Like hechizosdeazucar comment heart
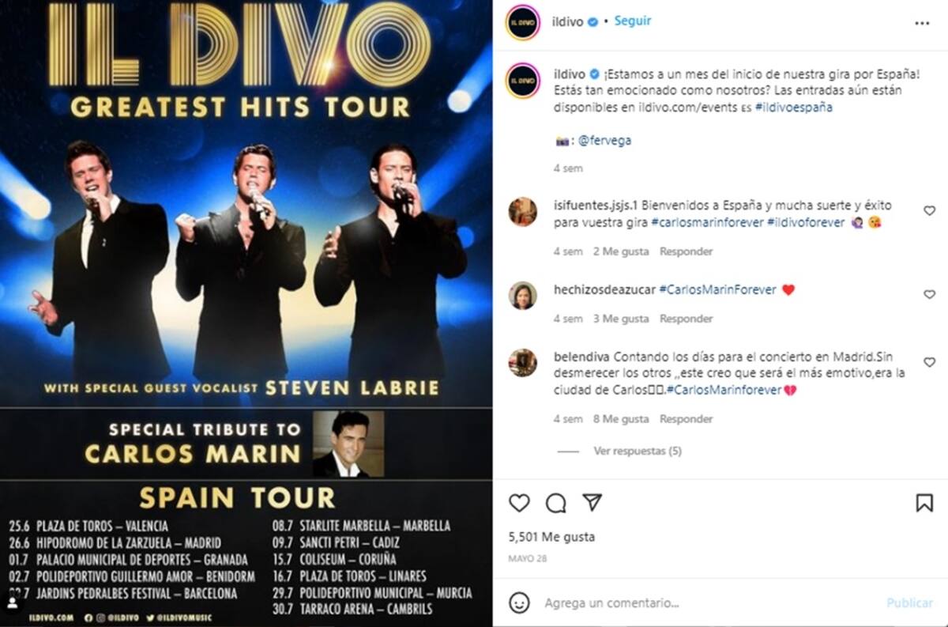948x627 pixels. point(929,294)
